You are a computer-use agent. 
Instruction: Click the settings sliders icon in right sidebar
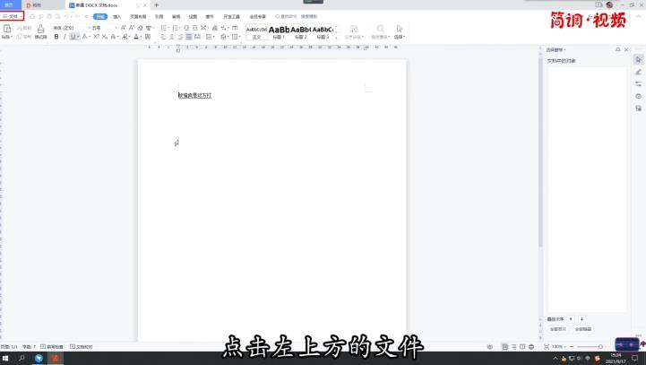coord(639,83)
